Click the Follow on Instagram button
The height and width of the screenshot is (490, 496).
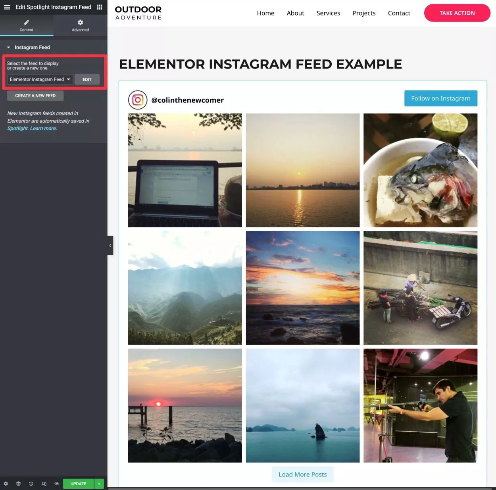[x=441, y=98]
